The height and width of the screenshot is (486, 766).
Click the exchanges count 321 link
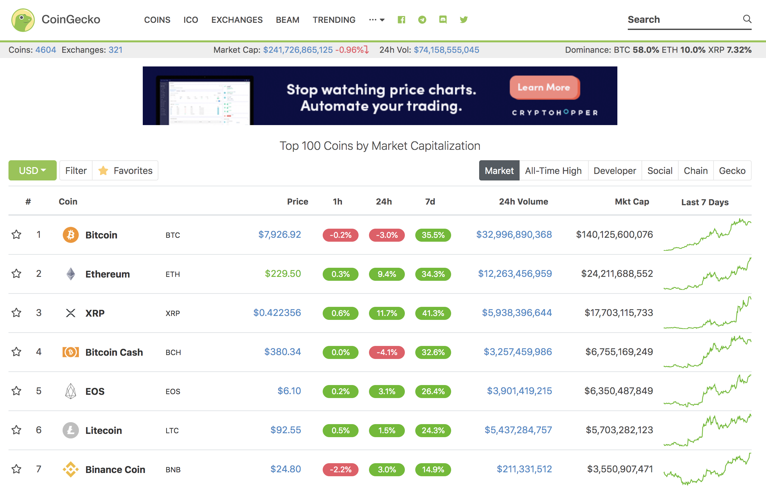[x=115, y=50]
